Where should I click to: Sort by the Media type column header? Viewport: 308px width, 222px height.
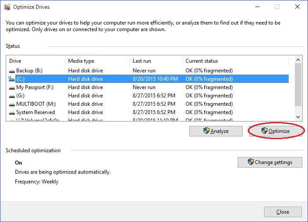97,61
